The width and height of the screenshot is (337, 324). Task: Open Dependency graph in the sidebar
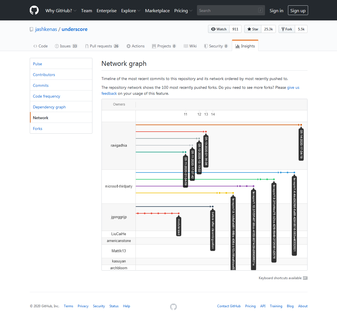61,107
